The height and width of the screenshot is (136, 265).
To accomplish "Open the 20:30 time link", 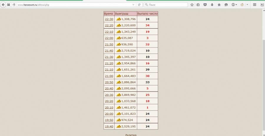I will 109,95.
